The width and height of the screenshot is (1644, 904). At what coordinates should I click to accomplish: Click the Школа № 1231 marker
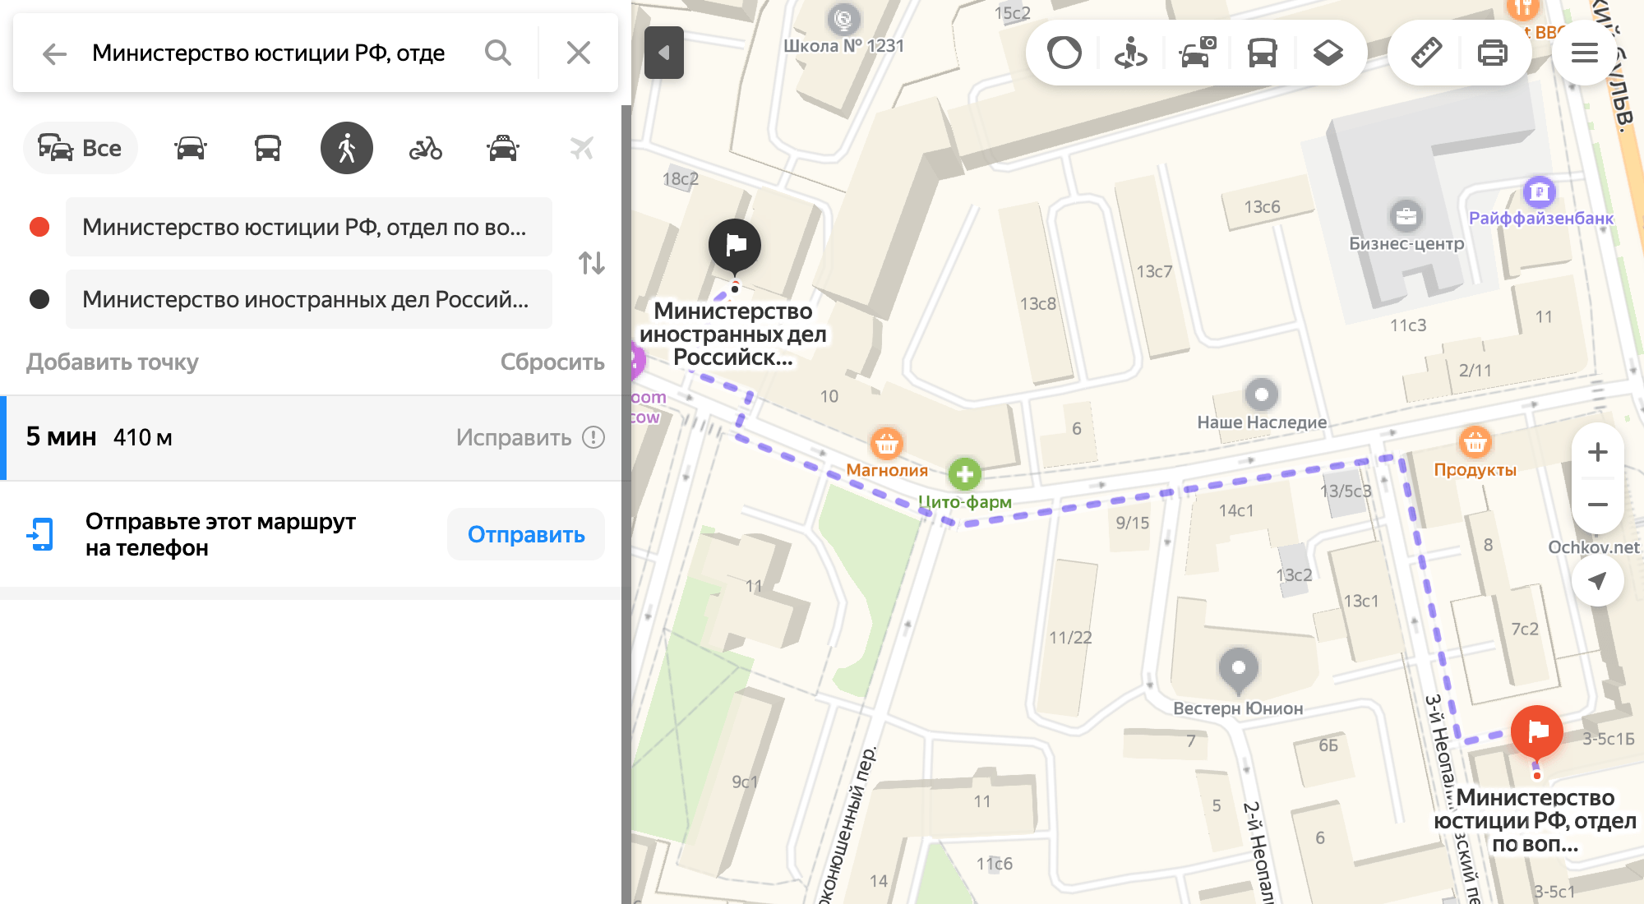[x=843, y=18]
